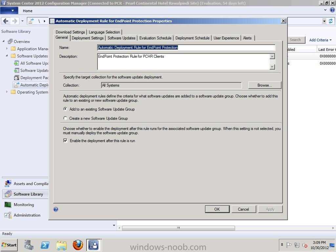The height and width of the screenshot is (252, 336).
Task: Open the Add Criteria dropdown
Action: (320, 40)
